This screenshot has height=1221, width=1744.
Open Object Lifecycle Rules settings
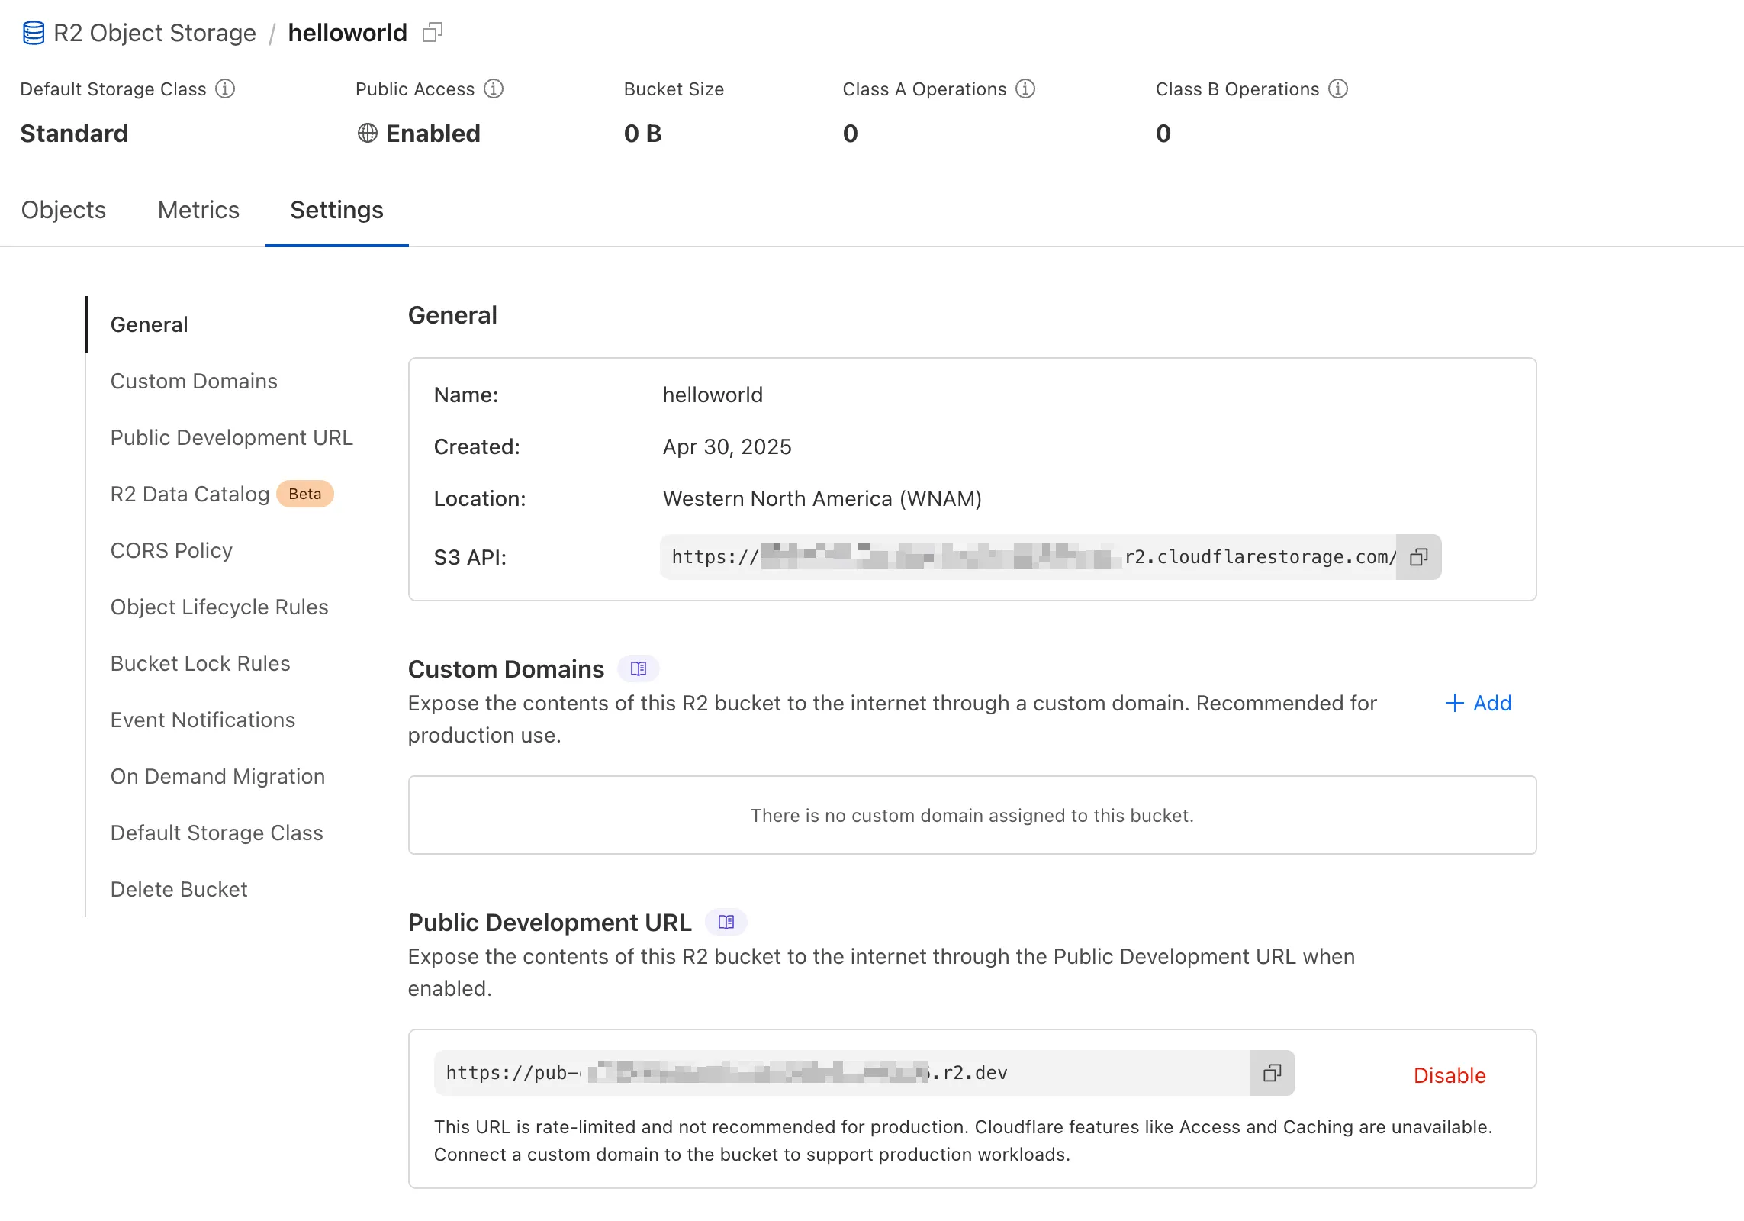click(219, 606)
